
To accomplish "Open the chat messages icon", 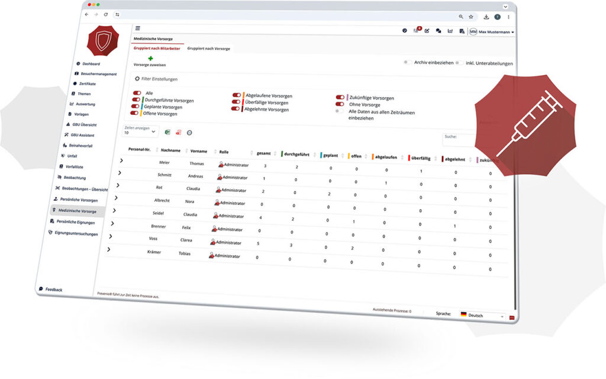I will 439,31.
